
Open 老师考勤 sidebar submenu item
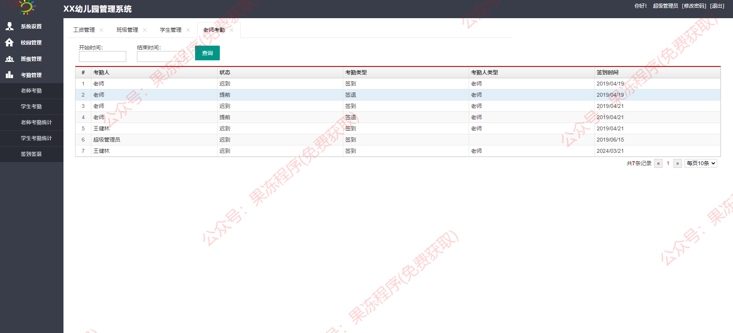(x=31, y=91)
